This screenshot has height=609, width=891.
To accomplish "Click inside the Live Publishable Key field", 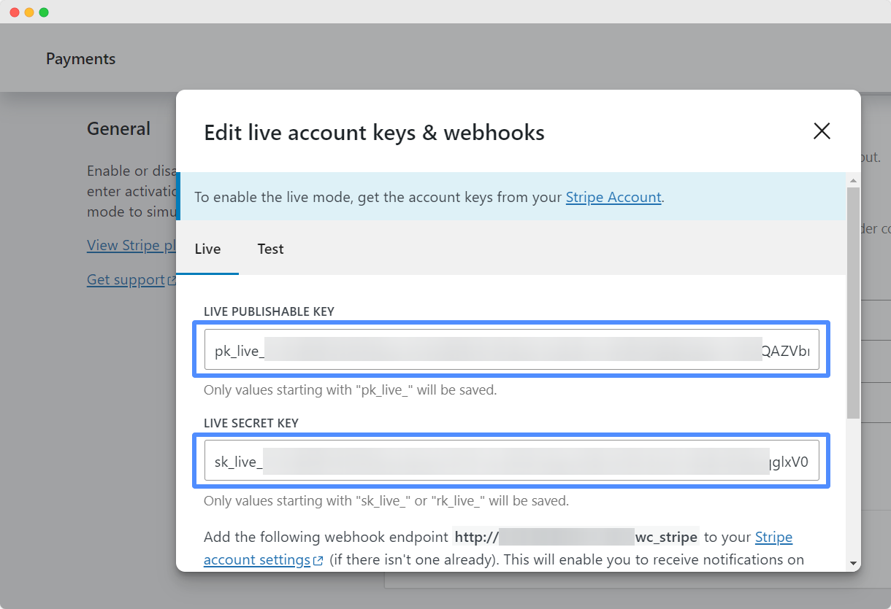I will (x=511, y=349).
